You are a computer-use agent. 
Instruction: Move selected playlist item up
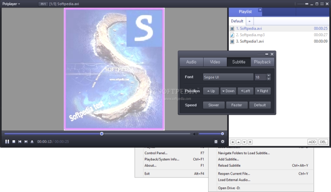[239, 142]
